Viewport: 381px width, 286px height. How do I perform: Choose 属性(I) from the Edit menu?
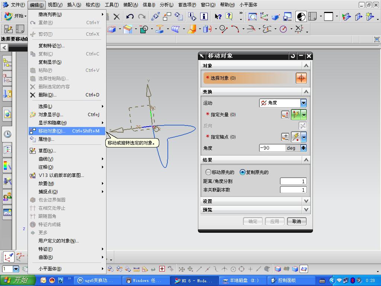67,139
